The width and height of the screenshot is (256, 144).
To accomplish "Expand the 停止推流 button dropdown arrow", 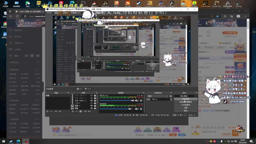I will tap(196, 96).
